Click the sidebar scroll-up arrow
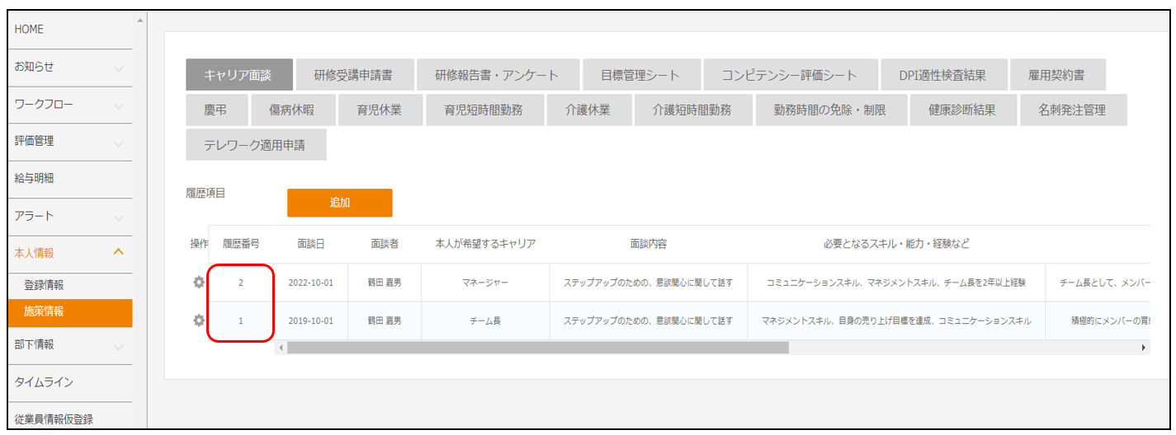1176x435 pixels. [139, 19]
